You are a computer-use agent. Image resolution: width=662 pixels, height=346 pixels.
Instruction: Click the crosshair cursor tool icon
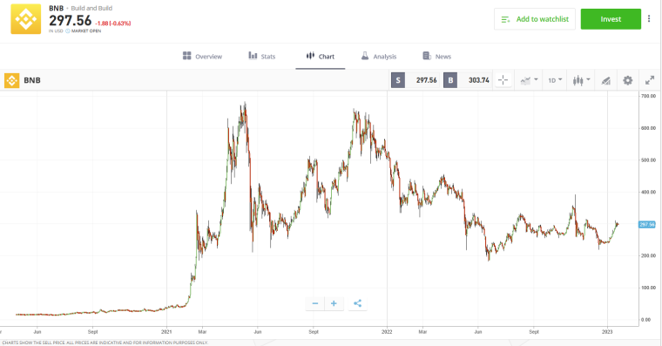click(x=503, y=80)
